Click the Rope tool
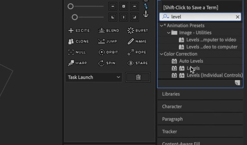247x145 pixels. 137,52
